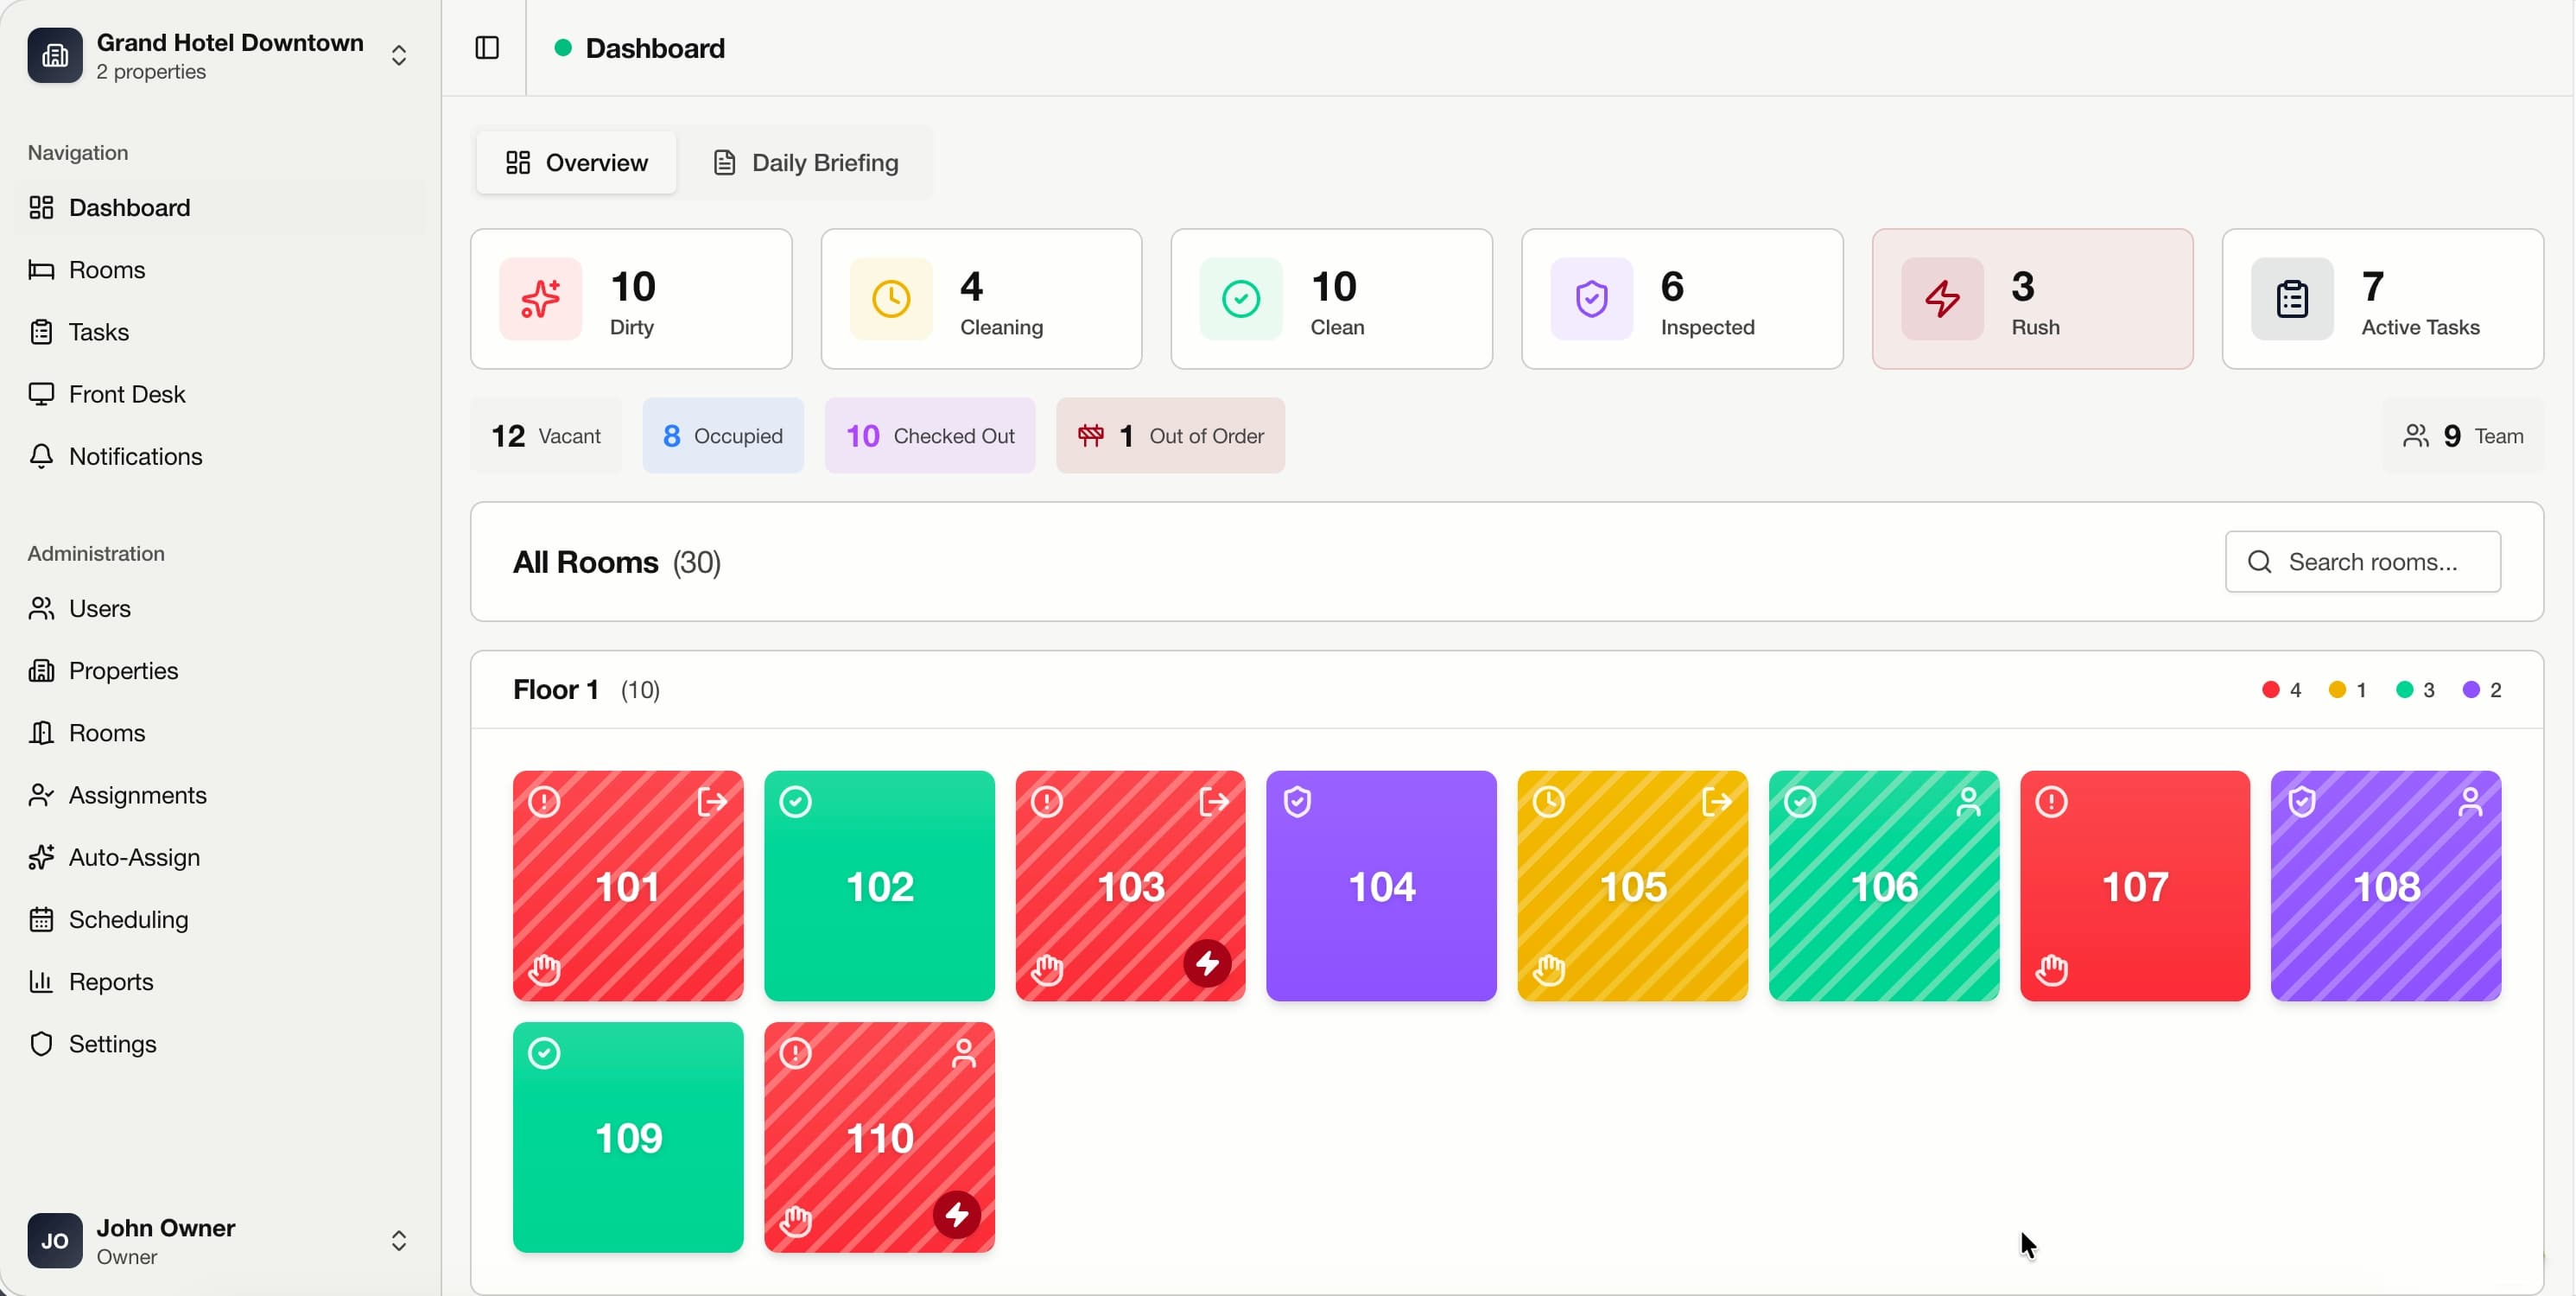Click the sidebar collapse icon beside Dashboard header
The width and height of the screenshot is (2576, 1296).
coord(486,47)
